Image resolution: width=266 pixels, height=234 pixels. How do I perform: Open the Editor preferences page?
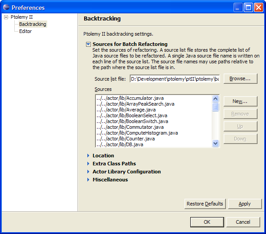(x=25, y=31)
